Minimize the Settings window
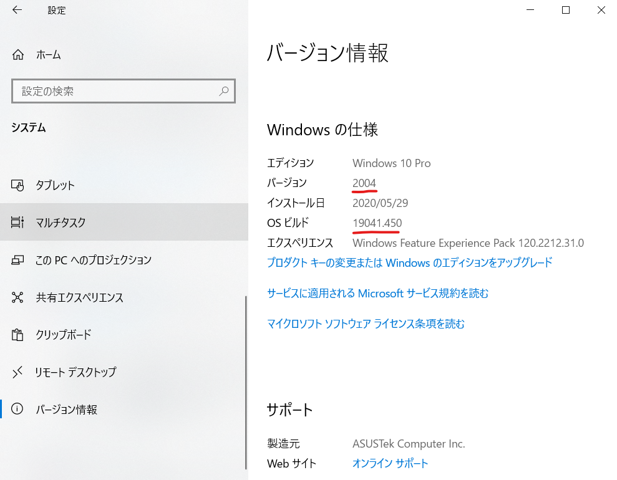This screenshot has height=480, width=617. coord(530,10)
